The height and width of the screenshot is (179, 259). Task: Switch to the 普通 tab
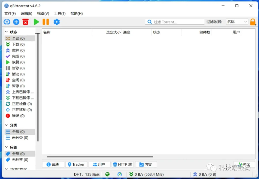(x=53, y=164)
